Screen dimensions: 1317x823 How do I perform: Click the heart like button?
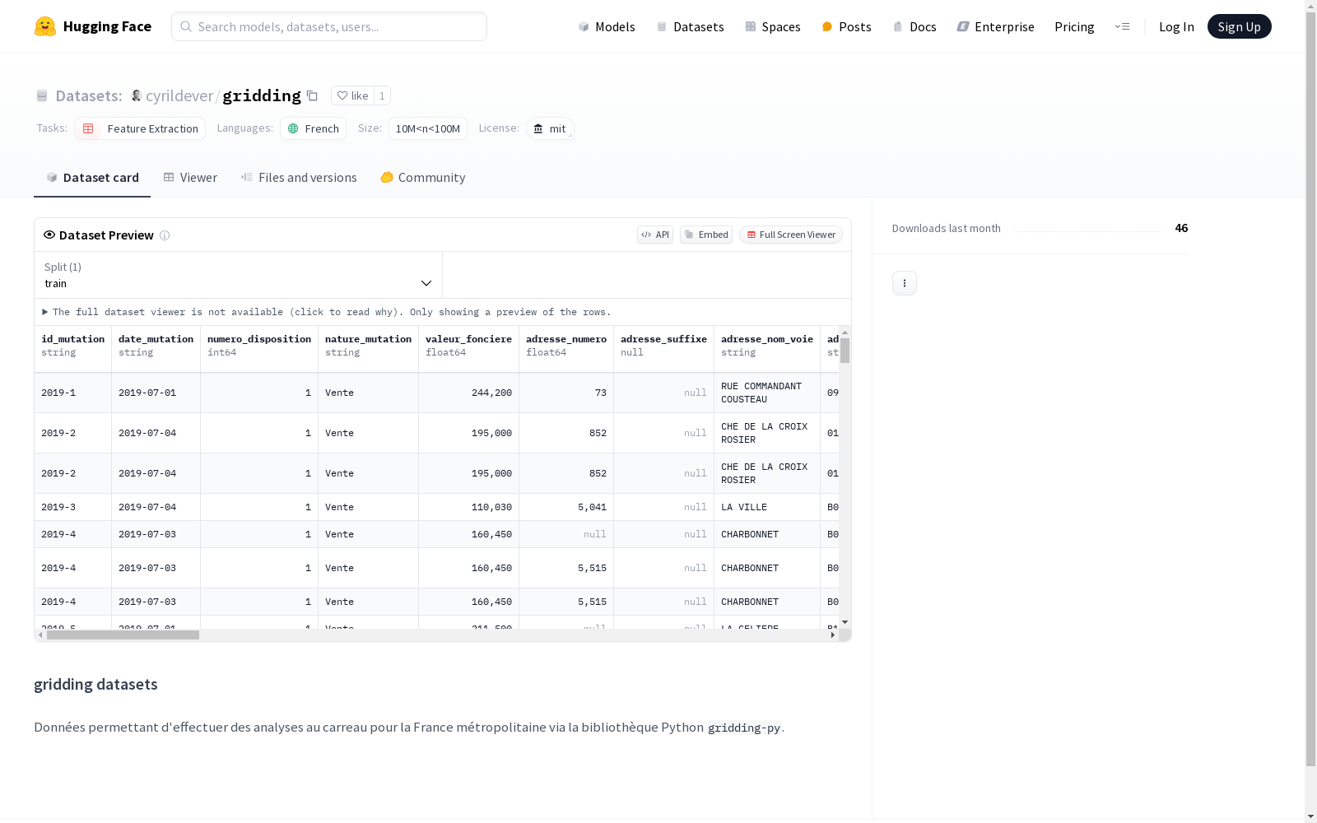[352, 95]
